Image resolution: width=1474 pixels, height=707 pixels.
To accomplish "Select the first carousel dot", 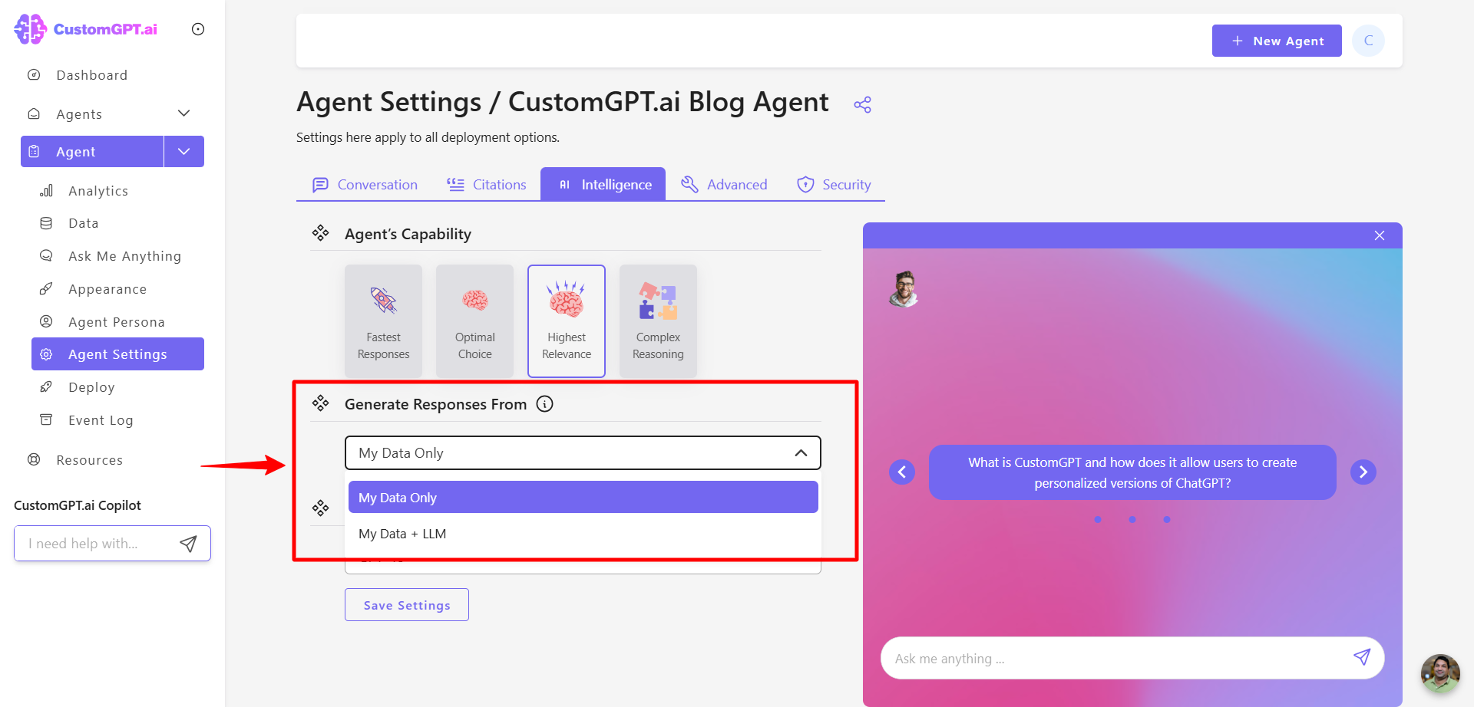I will (1098, 519).
